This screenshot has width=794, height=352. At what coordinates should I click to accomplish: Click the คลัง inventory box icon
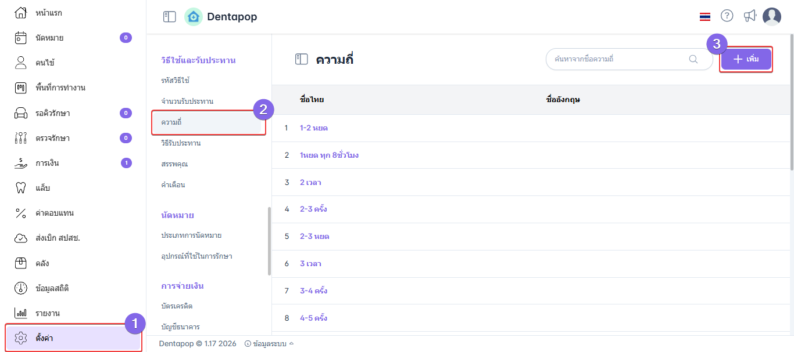(x=21, y=263)
